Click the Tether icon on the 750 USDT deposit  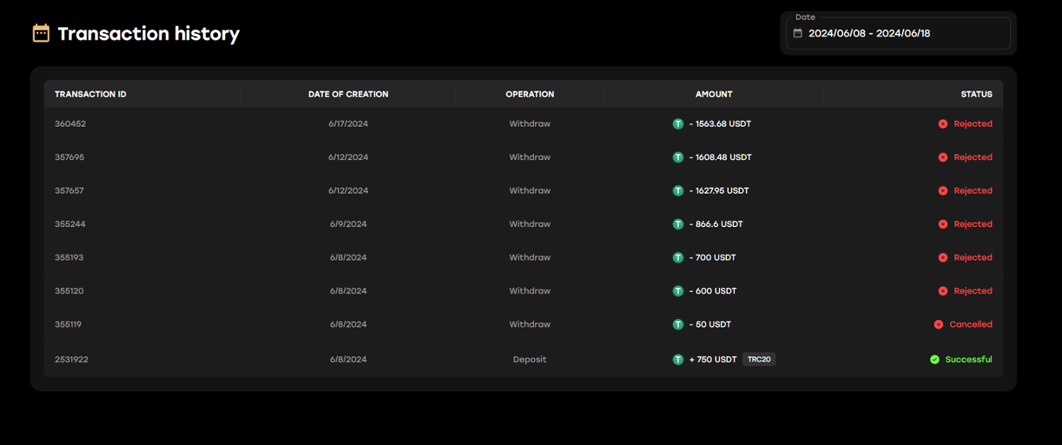point(678,359)
